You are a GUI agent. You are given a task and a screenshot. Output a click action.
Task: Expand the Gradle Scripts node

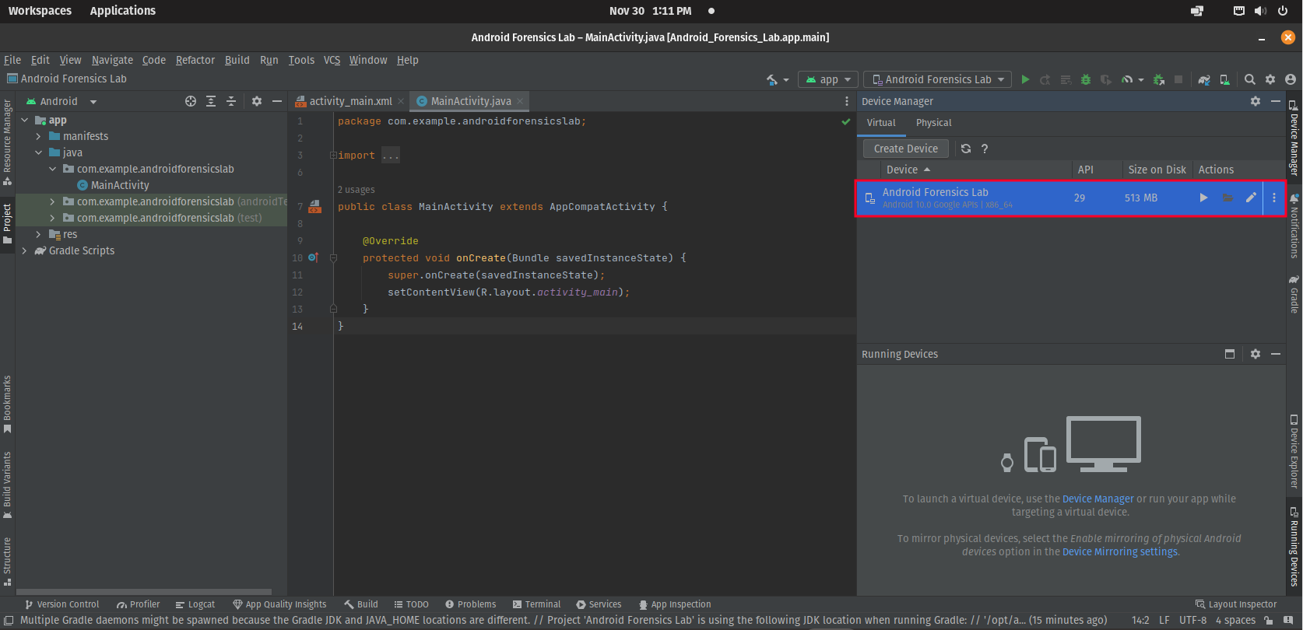click(25, 250)
